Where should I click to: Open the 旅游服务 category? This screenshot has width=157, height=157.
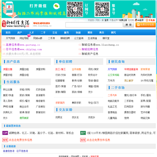pos(41,96)
